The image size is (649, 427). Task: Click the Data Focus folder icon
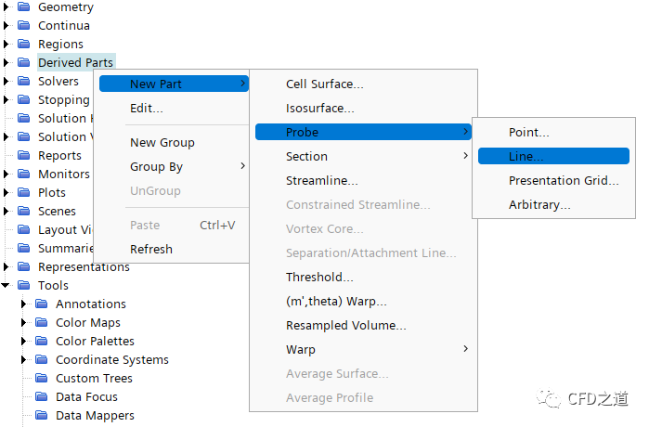[41, 397]
